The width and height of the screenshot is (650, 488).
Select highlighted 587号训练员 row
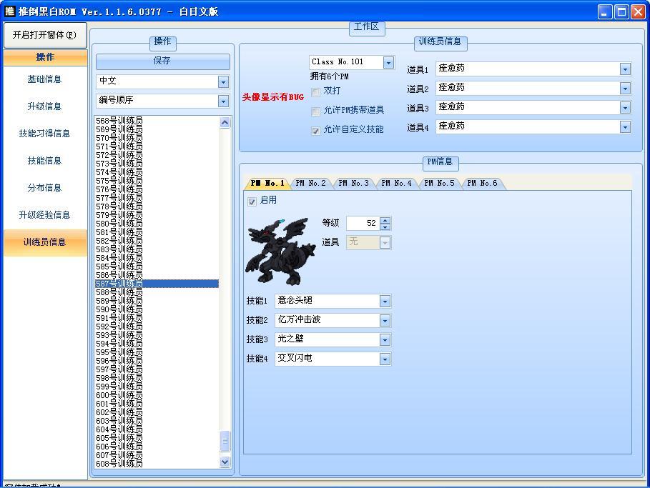pyautogui.click(x=157, y=284)
